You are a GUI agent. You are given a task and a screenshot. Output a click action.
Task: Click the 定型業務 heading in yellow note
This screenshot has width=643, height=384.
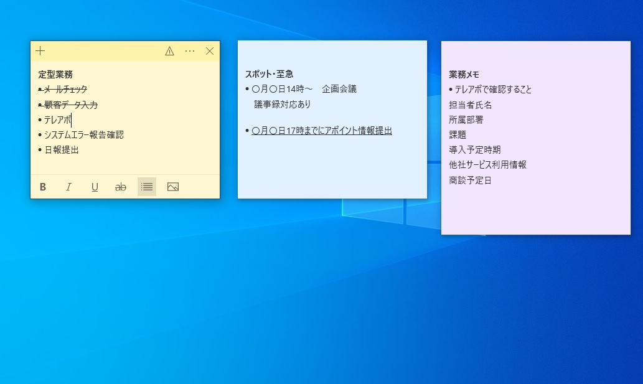(55, 74)
